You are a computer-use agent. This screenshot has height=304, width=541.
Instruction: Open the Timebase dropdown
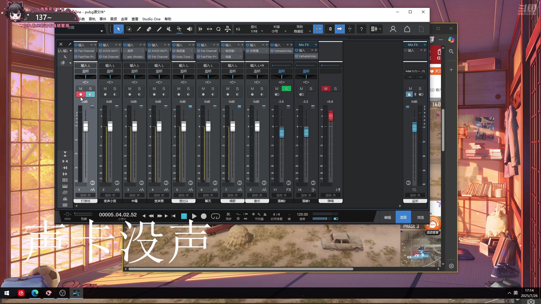tap(279, 29)
